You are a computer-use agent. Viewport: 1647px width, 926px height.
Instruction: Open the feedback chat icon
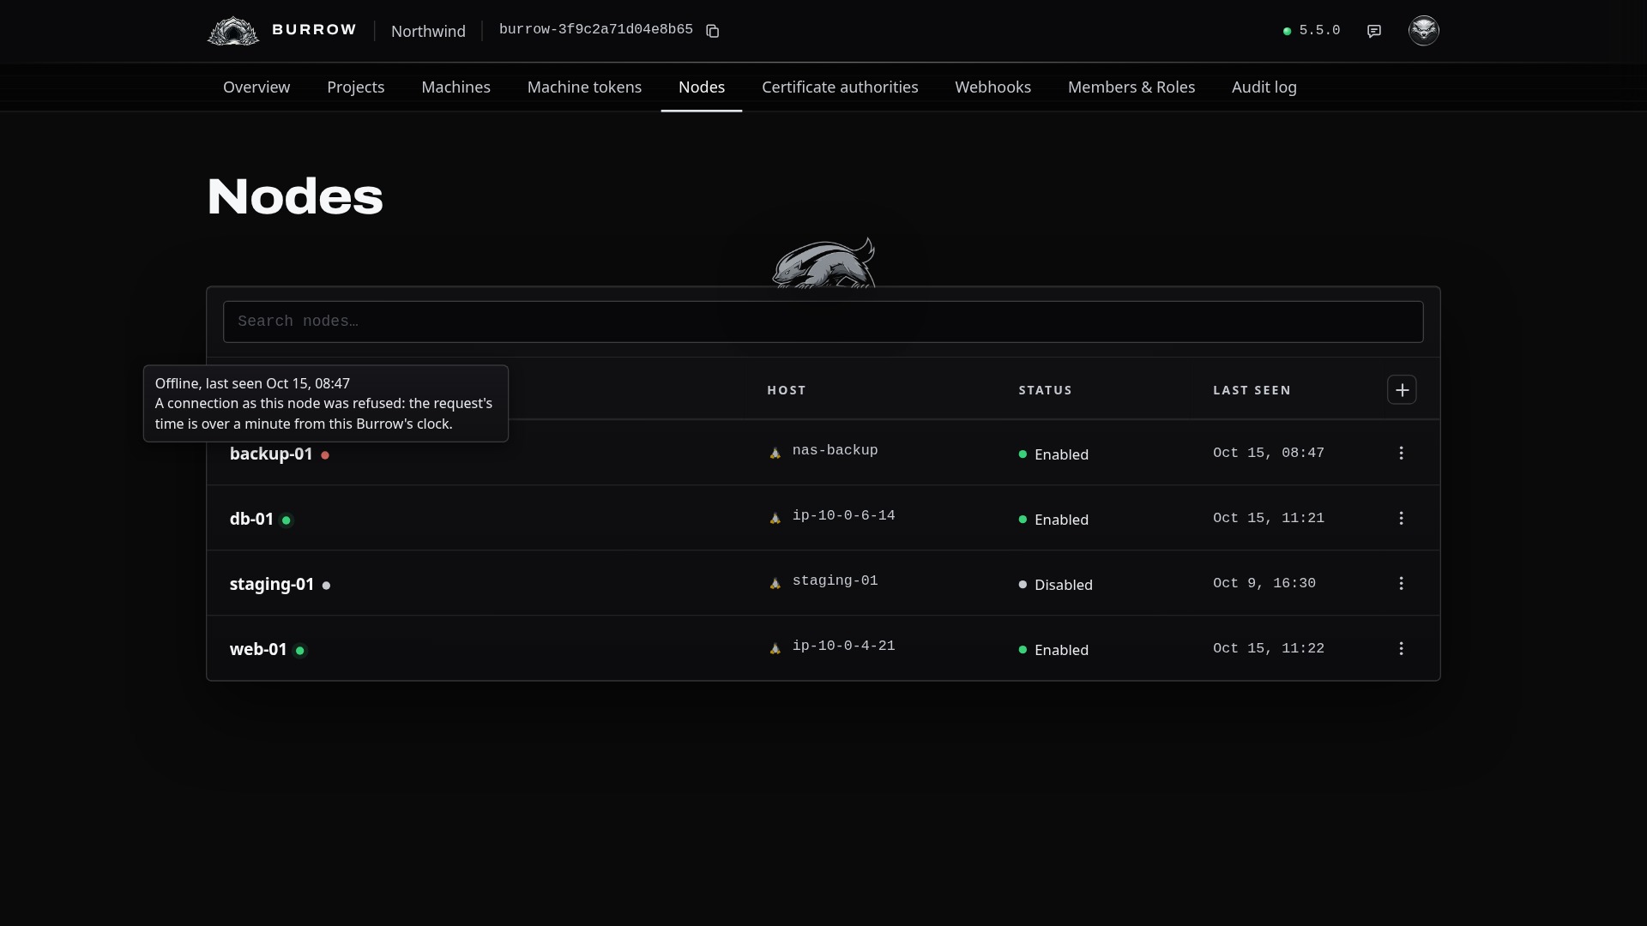tap(1374, 31)
